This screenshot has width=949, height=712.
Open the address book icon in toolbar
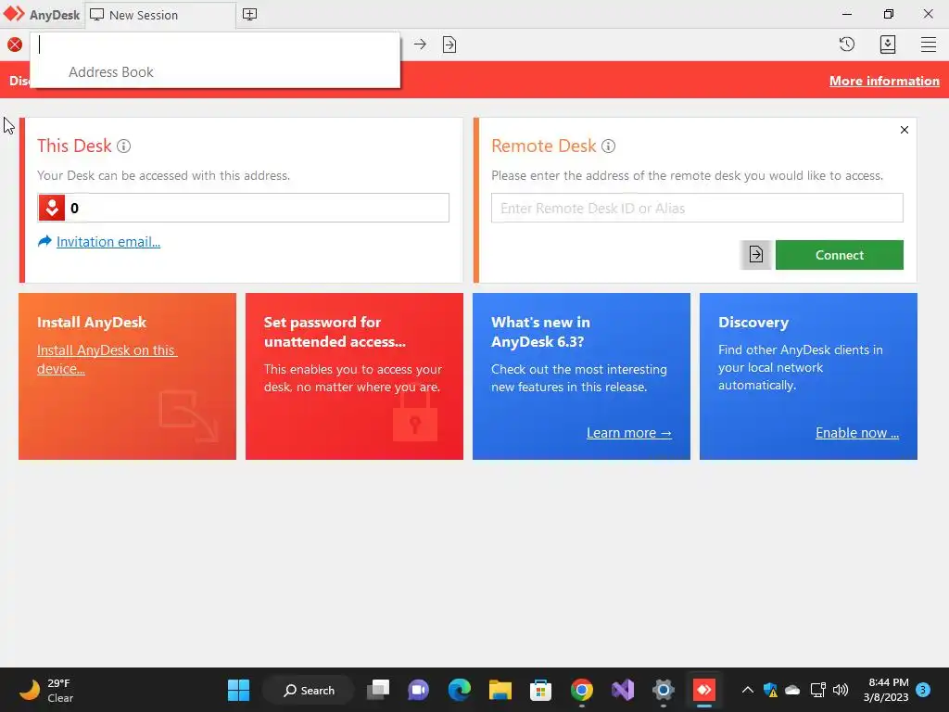coord(887,44)
